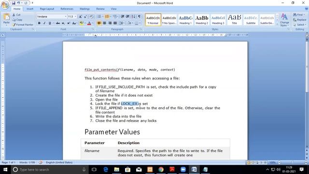
Task: Increase the paragraph indent
Action: [127, 16]
